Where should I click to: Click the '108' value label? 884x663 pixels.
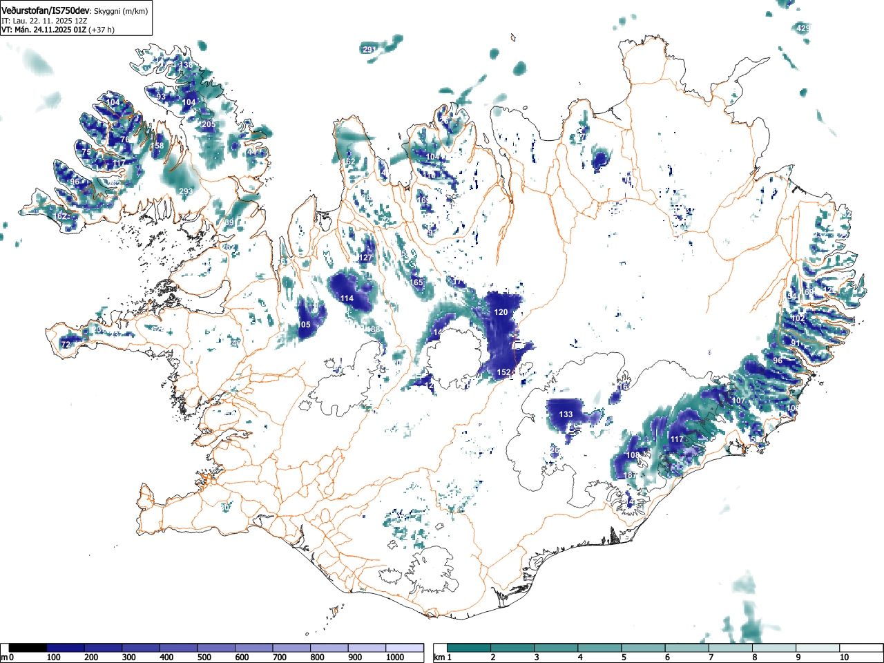point(633,455)
